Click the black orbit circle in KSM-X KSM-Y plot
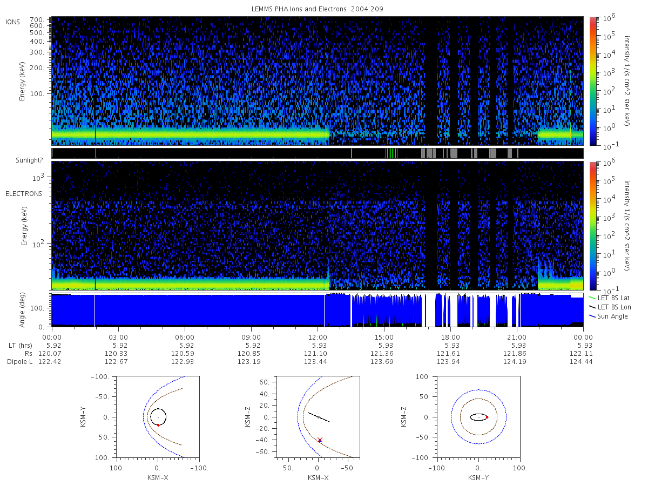Image resolution: width=648 pixels, height=486 pixels. pos(158,417)
